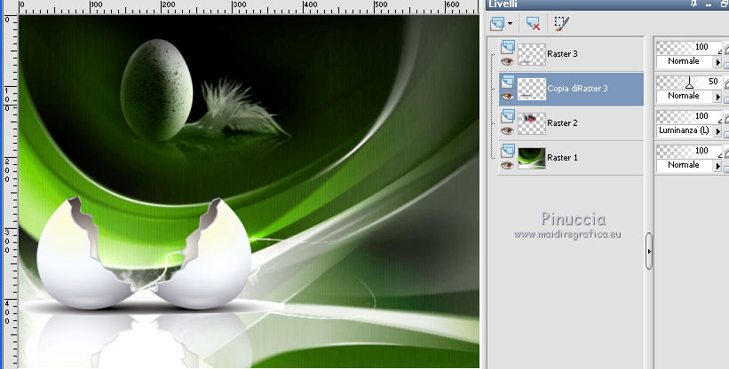Select the Raster 3 layer name
This screenshot has width=729, height=369.
(x=562, y=54)
